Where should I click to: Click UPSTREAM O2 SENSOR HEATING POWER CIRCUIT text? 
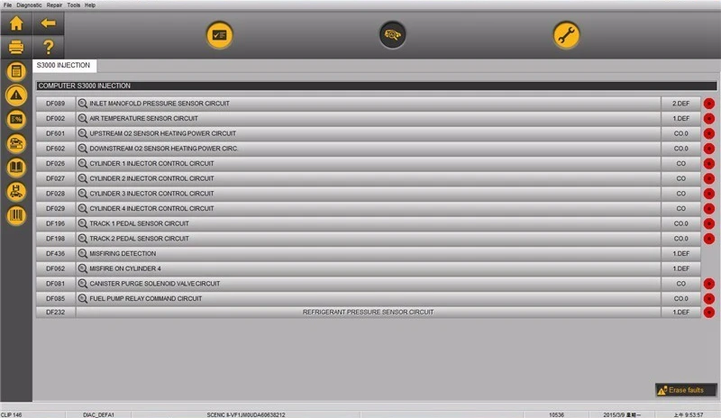click(163, 133)
